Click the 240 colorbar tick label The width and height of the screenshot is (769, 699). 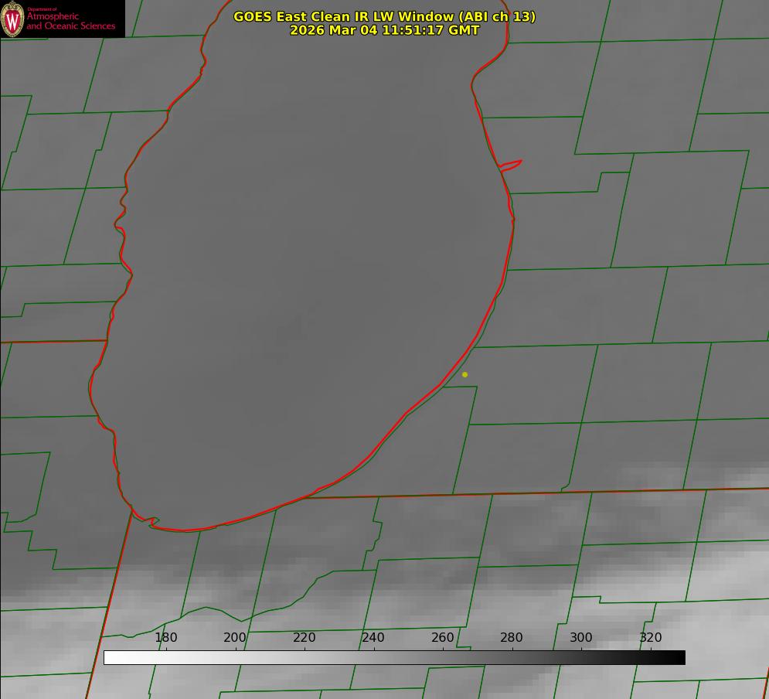[373, 637]
